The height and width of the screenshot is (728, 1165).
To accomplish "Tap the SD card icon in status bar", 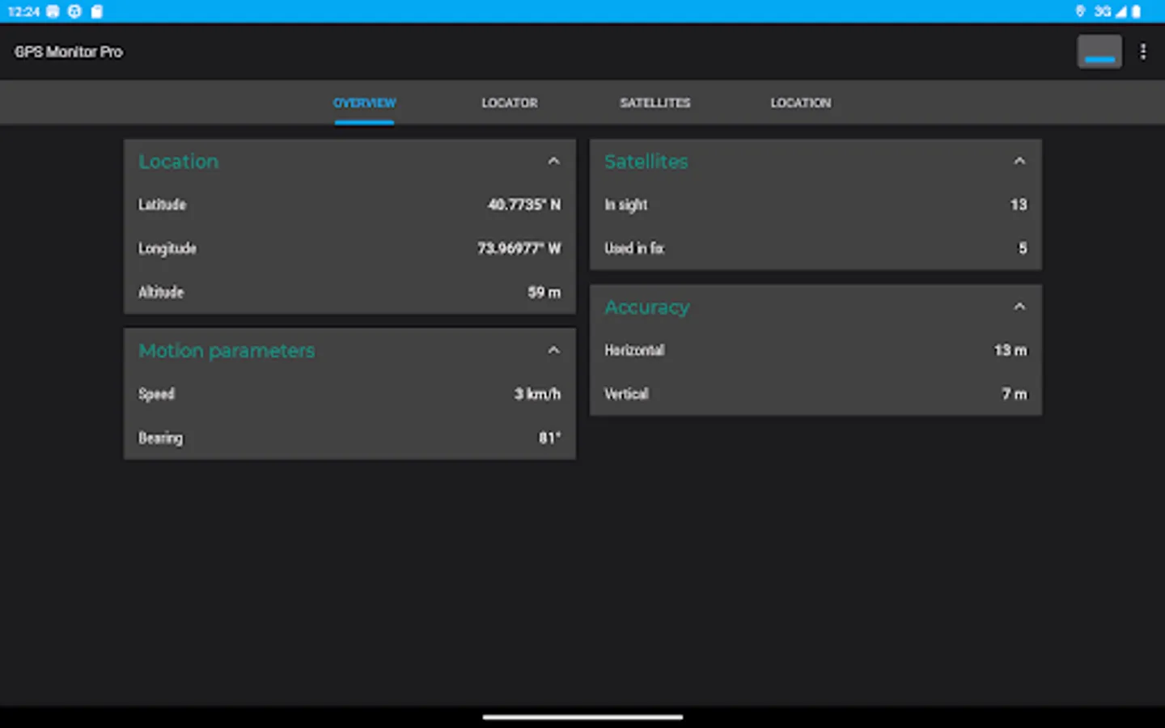I will point(96,11).
